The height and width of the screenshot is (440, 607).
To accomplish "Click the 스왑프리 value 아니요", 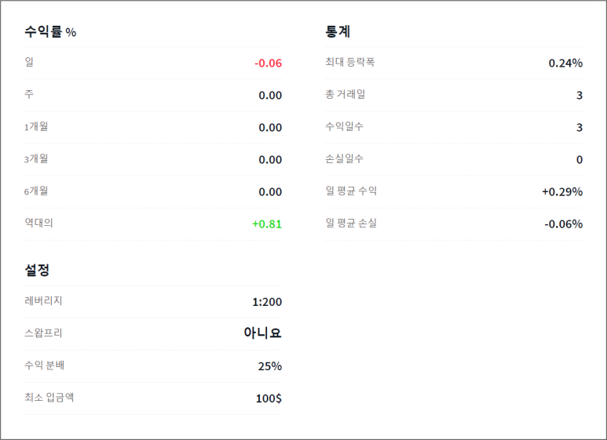I will point(262,333).
